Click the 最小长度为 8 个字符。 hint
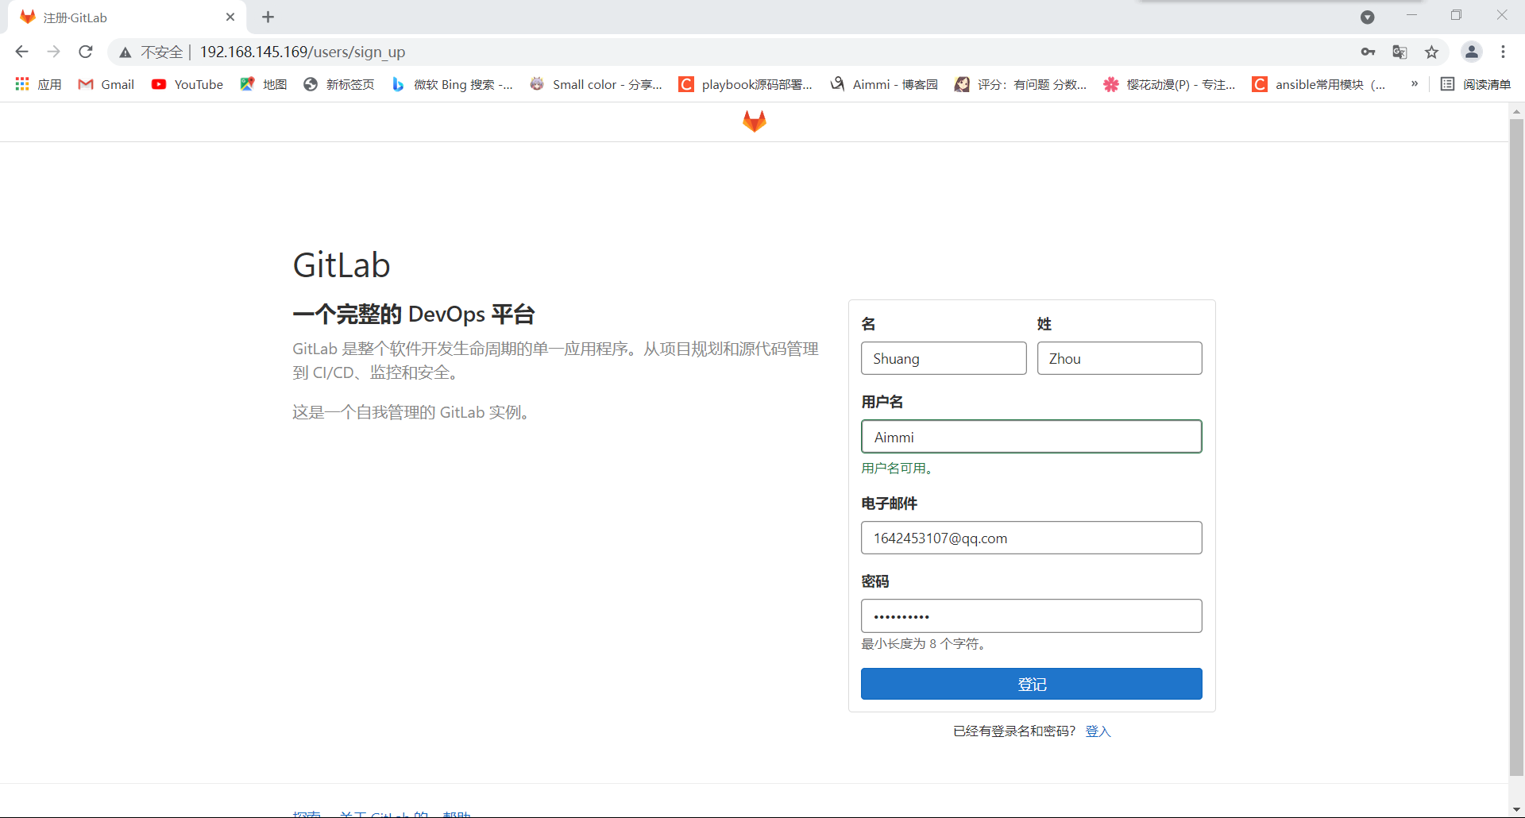Screen dimensions: 1525x818 click(x=925, y=644)
